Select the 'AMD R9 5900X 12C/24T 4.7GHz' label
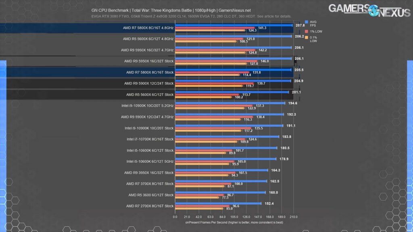 tap(147, 117)
